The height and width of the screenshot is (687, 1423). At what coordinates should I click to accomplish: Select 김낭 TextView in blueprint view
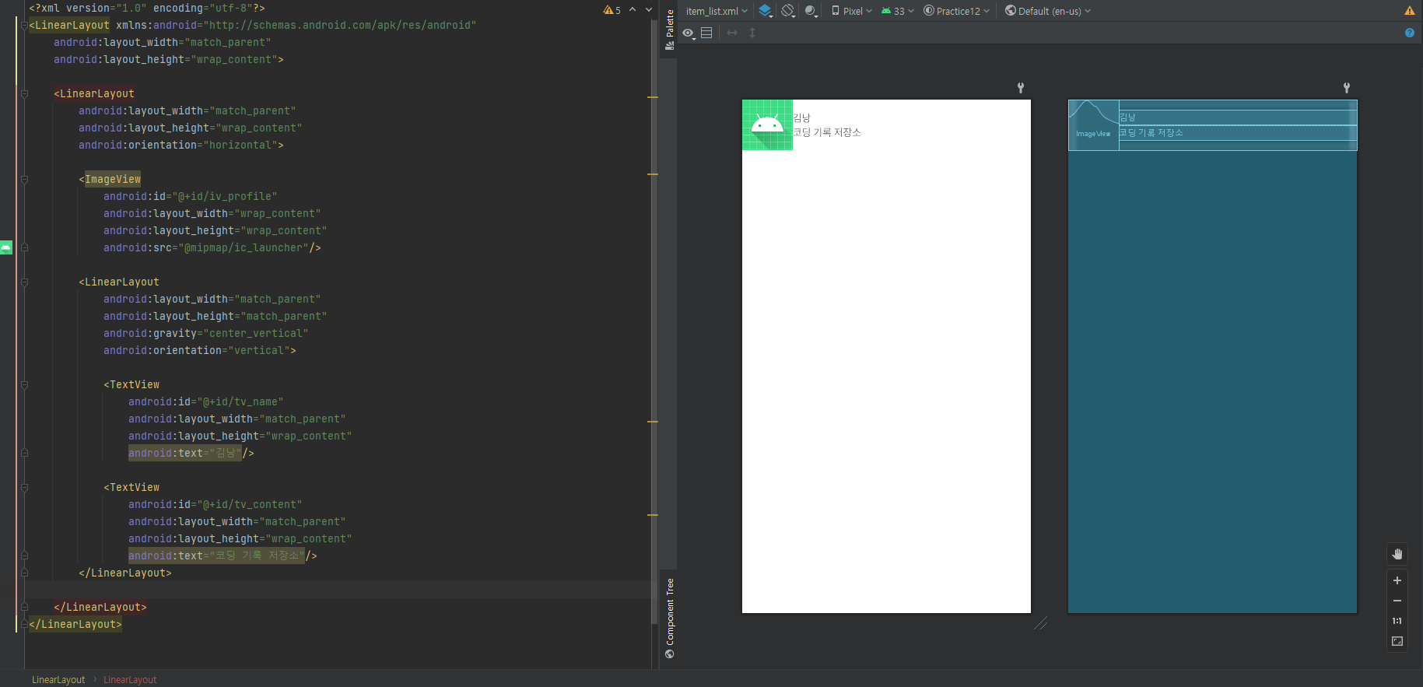(1238, 117)
